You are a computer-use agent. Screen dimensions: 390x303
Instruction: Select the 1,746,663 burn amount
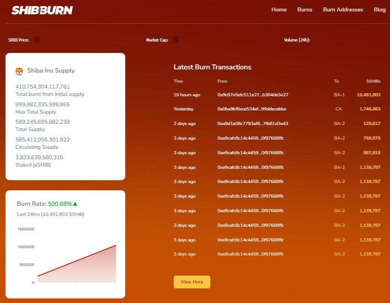click(x=370, y=109)
